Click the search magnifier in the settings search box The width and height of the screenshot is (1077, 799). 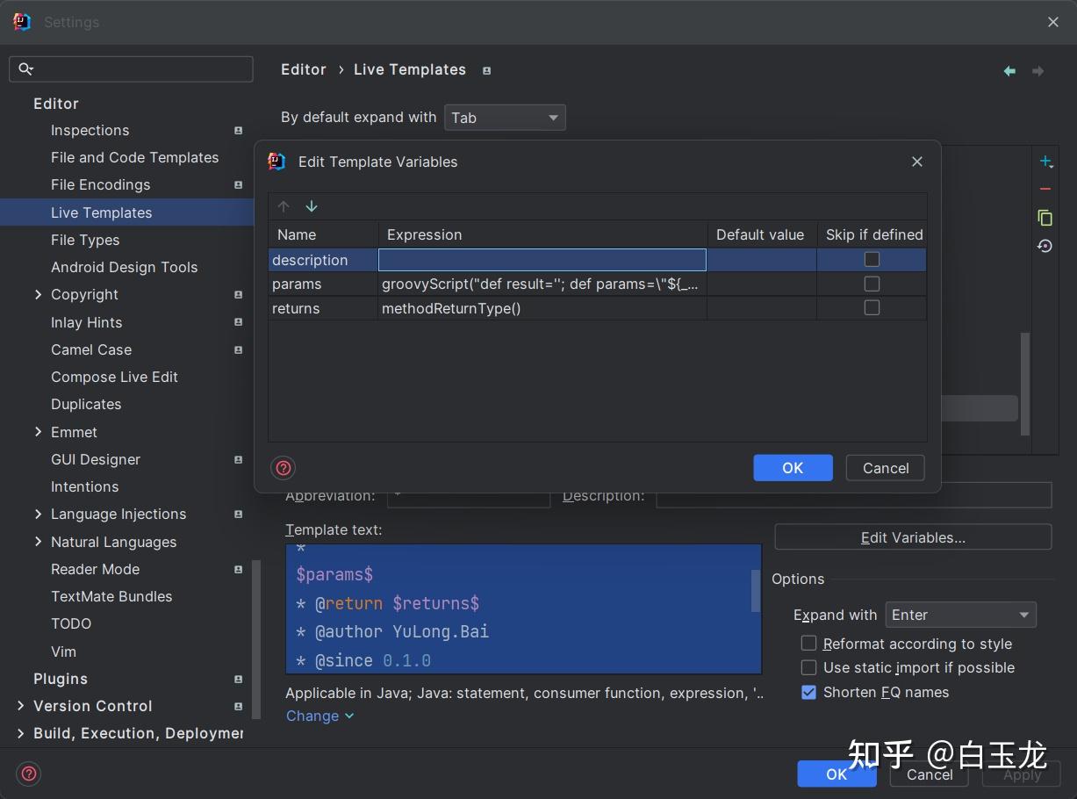click(x=25, y=68)
